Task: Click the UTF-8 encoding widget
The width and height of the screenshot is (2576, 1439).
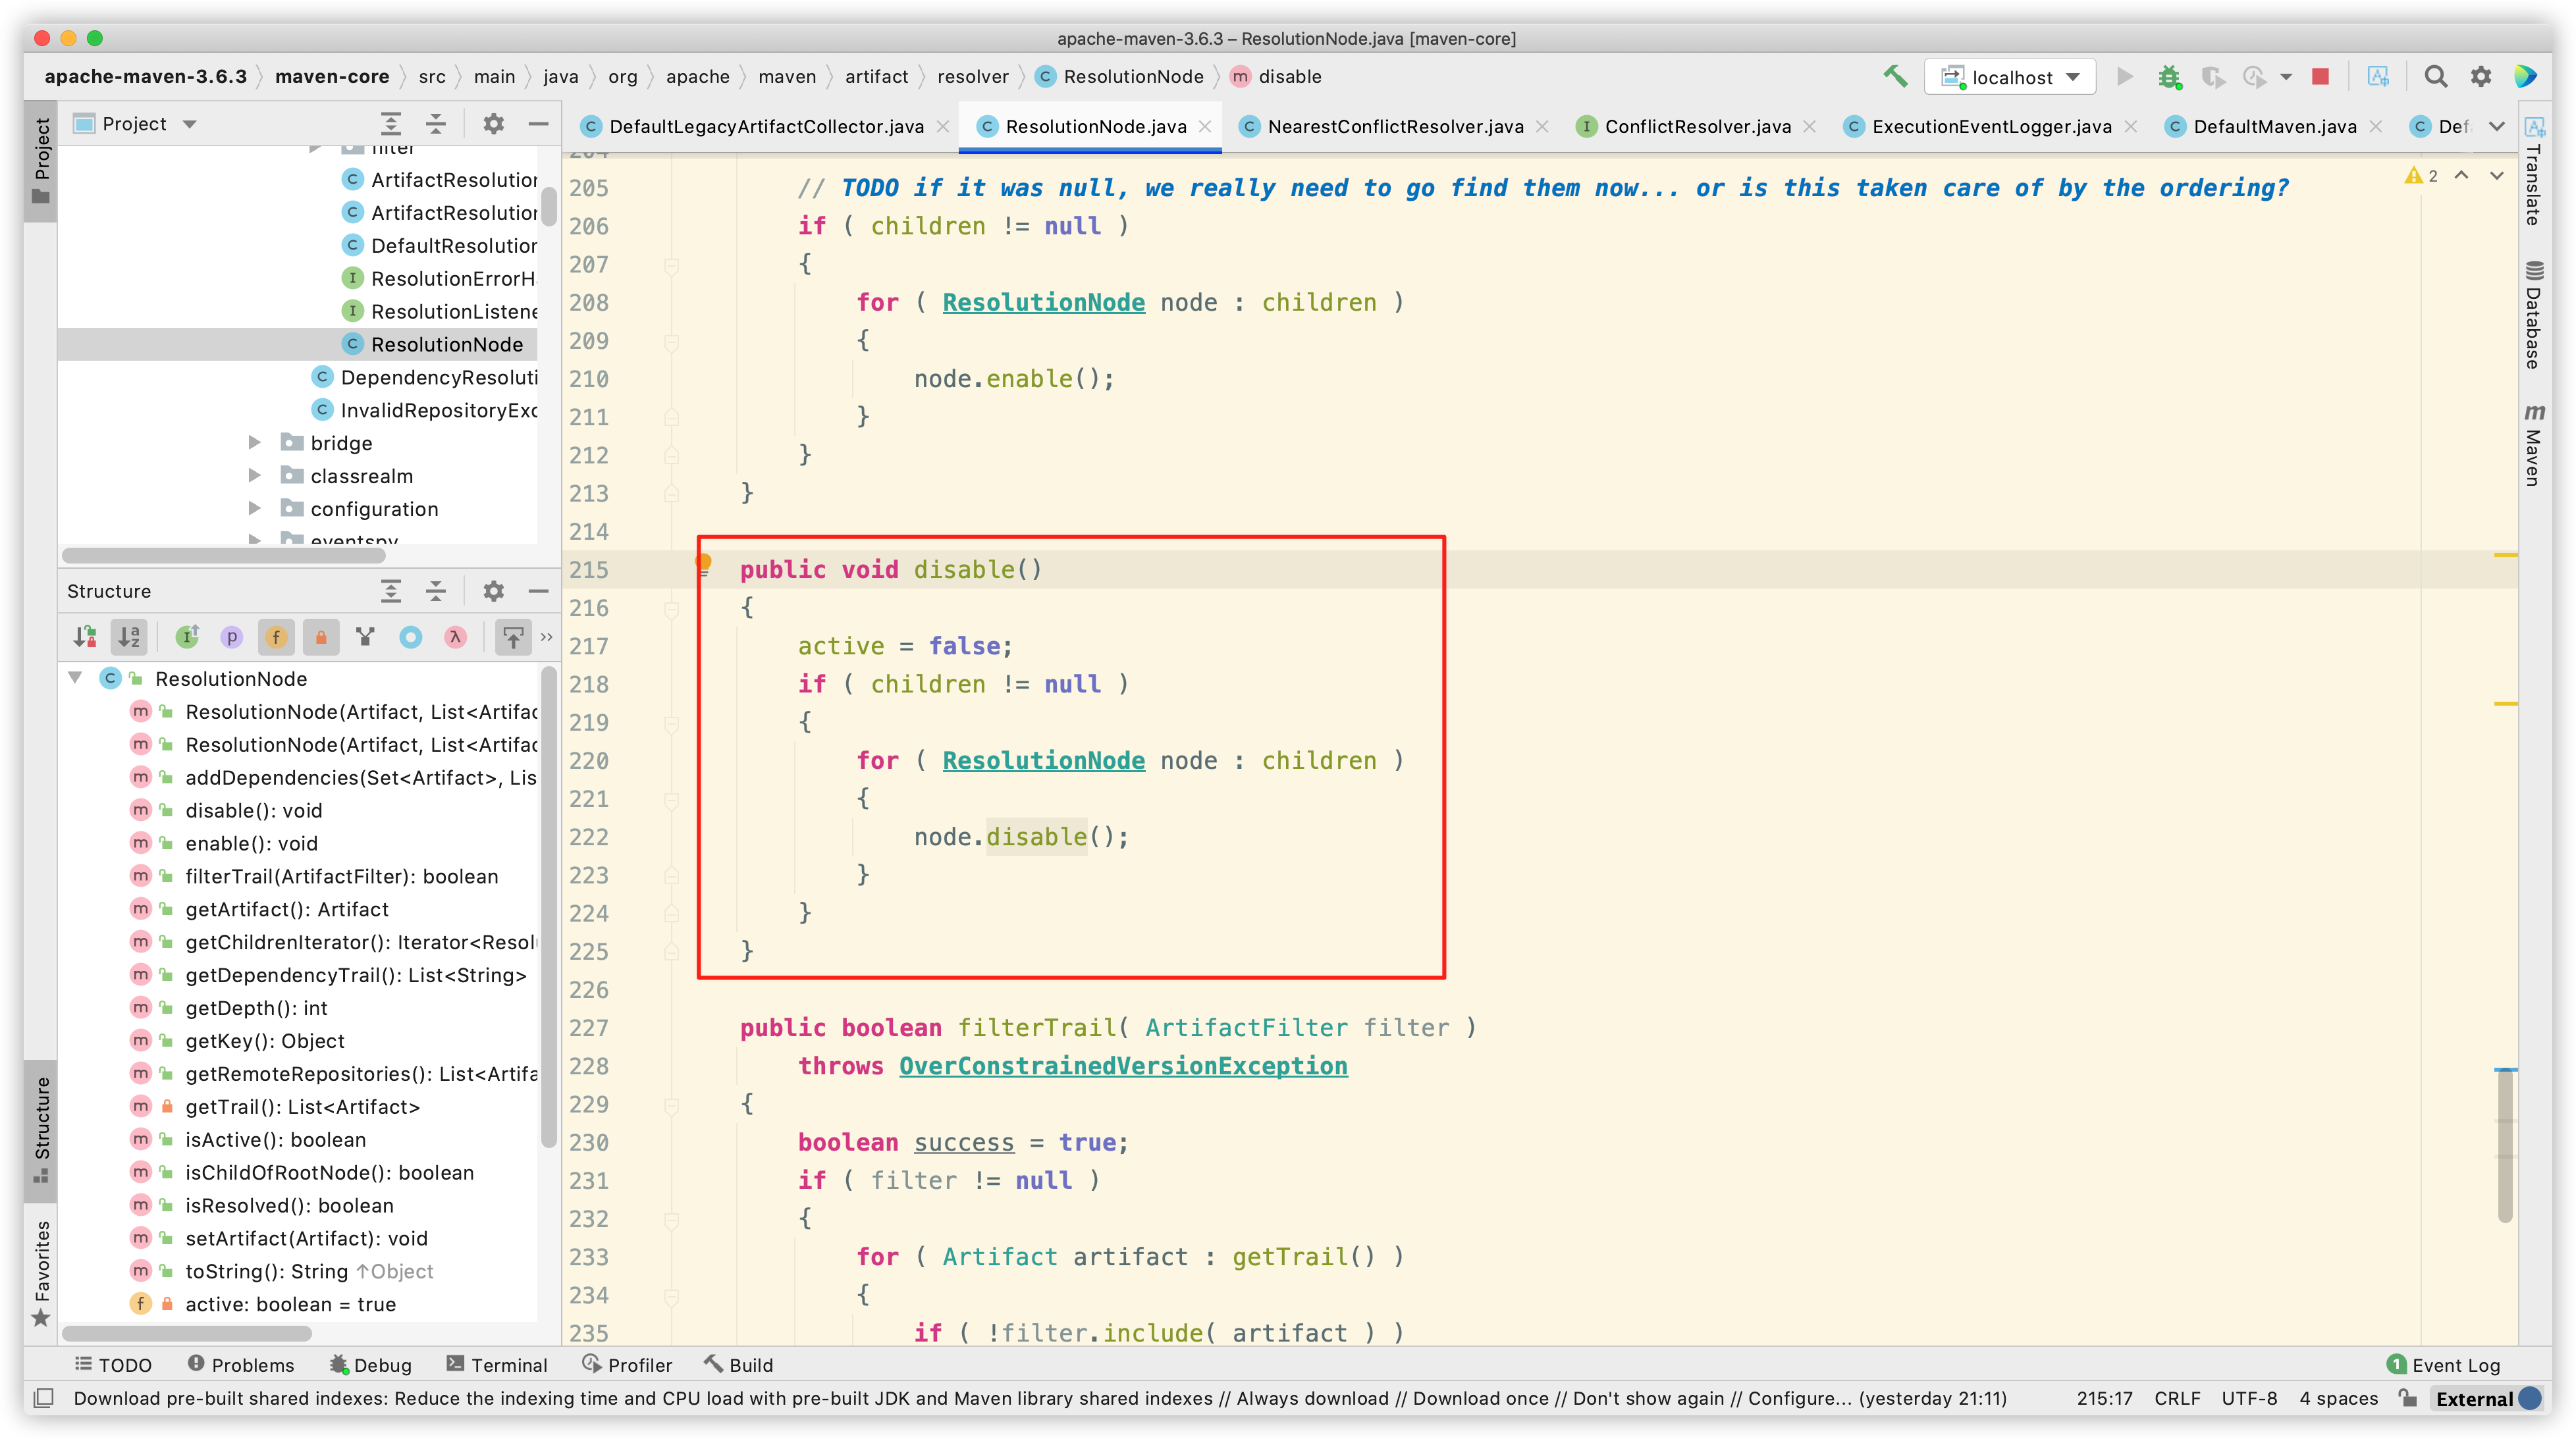Action: pos(2249,1398)
